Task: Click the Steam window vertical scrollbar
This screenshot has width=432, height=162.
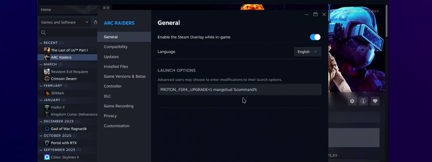Action: [386, 21]
